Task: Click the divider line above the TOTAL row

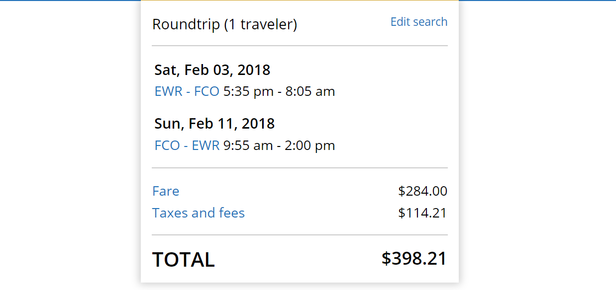Action: point(300,235)
